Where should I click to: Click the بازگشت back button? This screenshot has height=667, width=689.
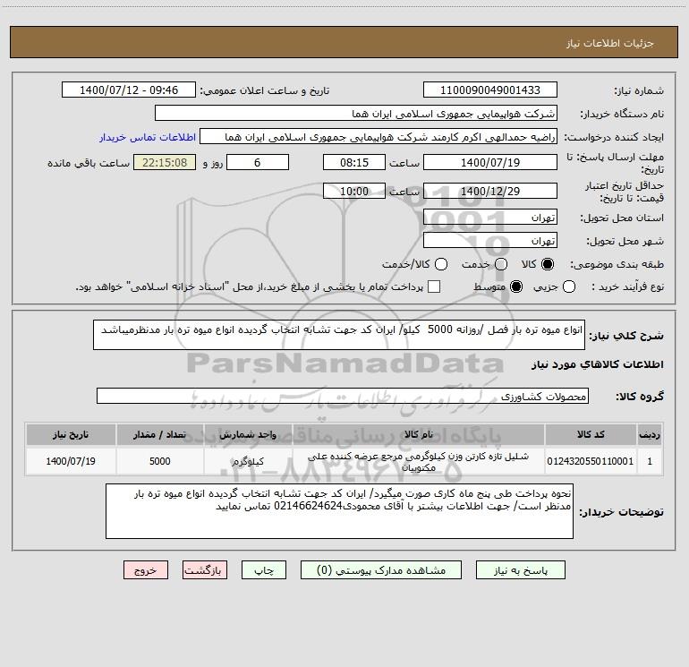[205, 570]
